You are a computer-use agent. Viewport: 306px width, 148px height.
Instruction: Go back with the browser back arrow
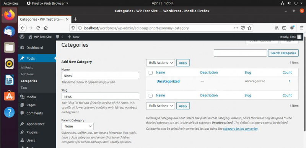pos(23,28)
